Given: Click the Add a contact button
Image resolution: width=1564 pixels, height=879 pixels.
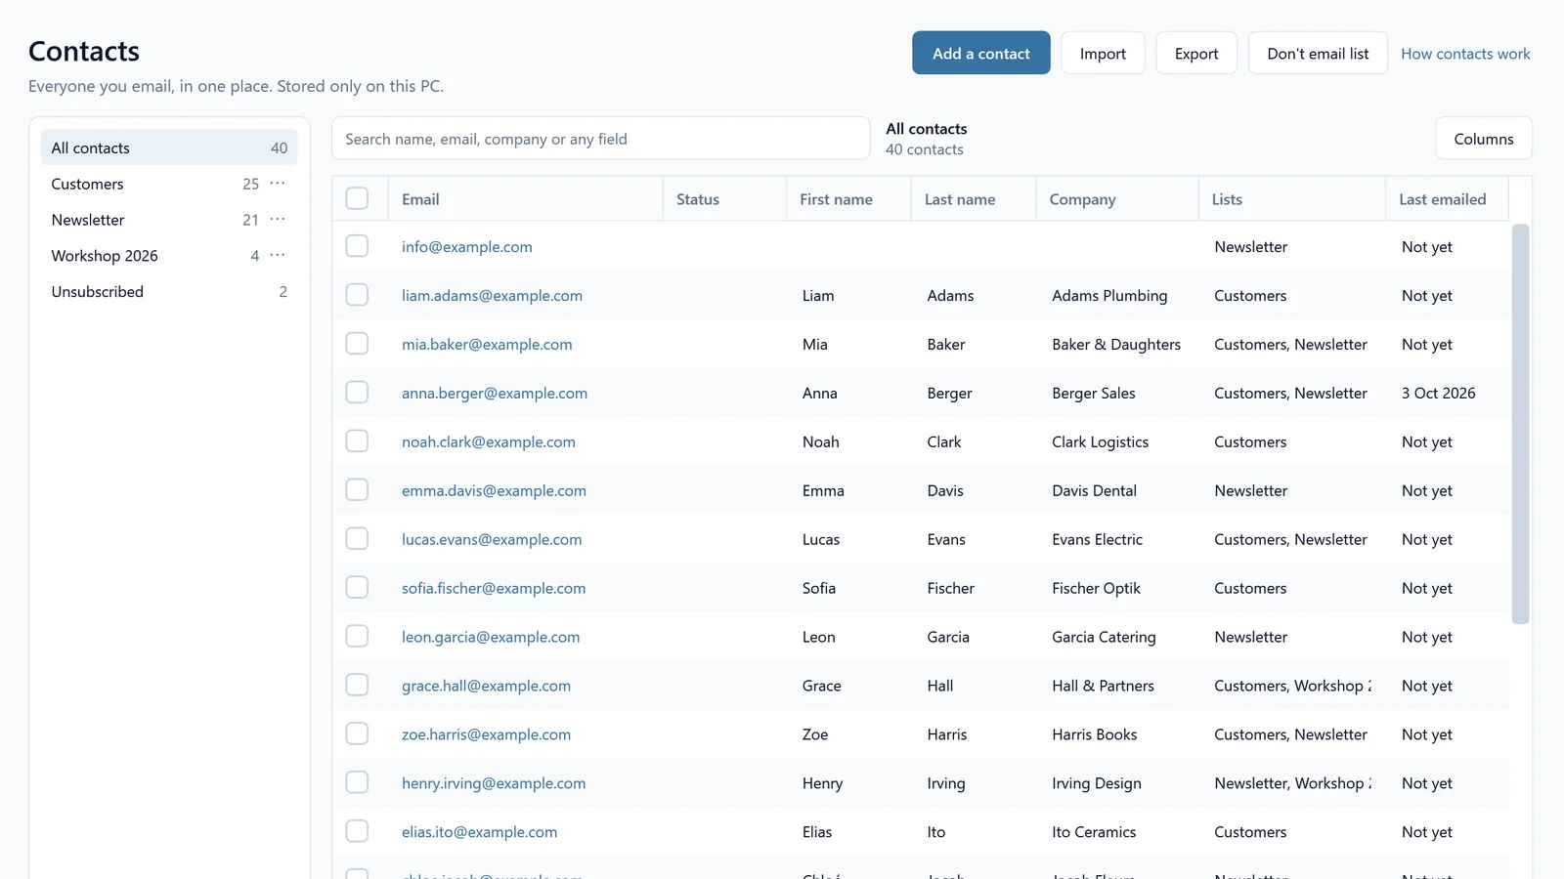Looking at the screenshot, I should click(980, 53).
